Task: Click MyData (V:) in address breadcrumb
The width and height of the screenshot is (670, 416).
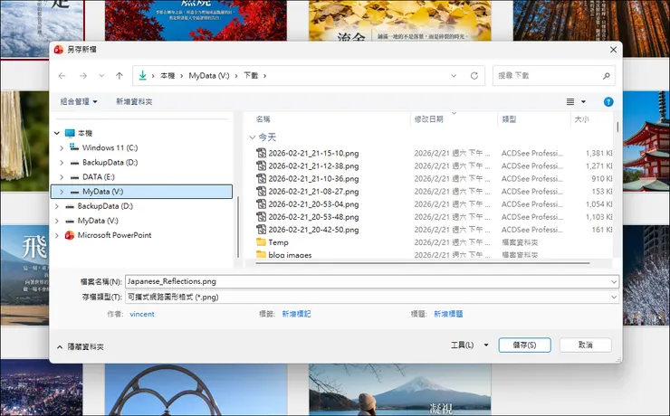Action: pyautogui.click(x=209, y=76)
